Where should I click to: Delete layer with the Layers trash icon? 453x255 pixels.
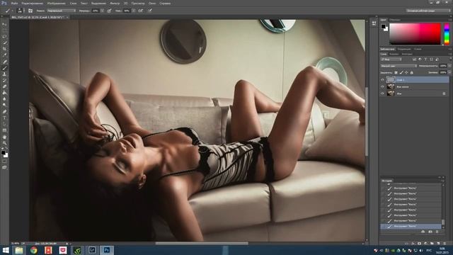[445, 244]
